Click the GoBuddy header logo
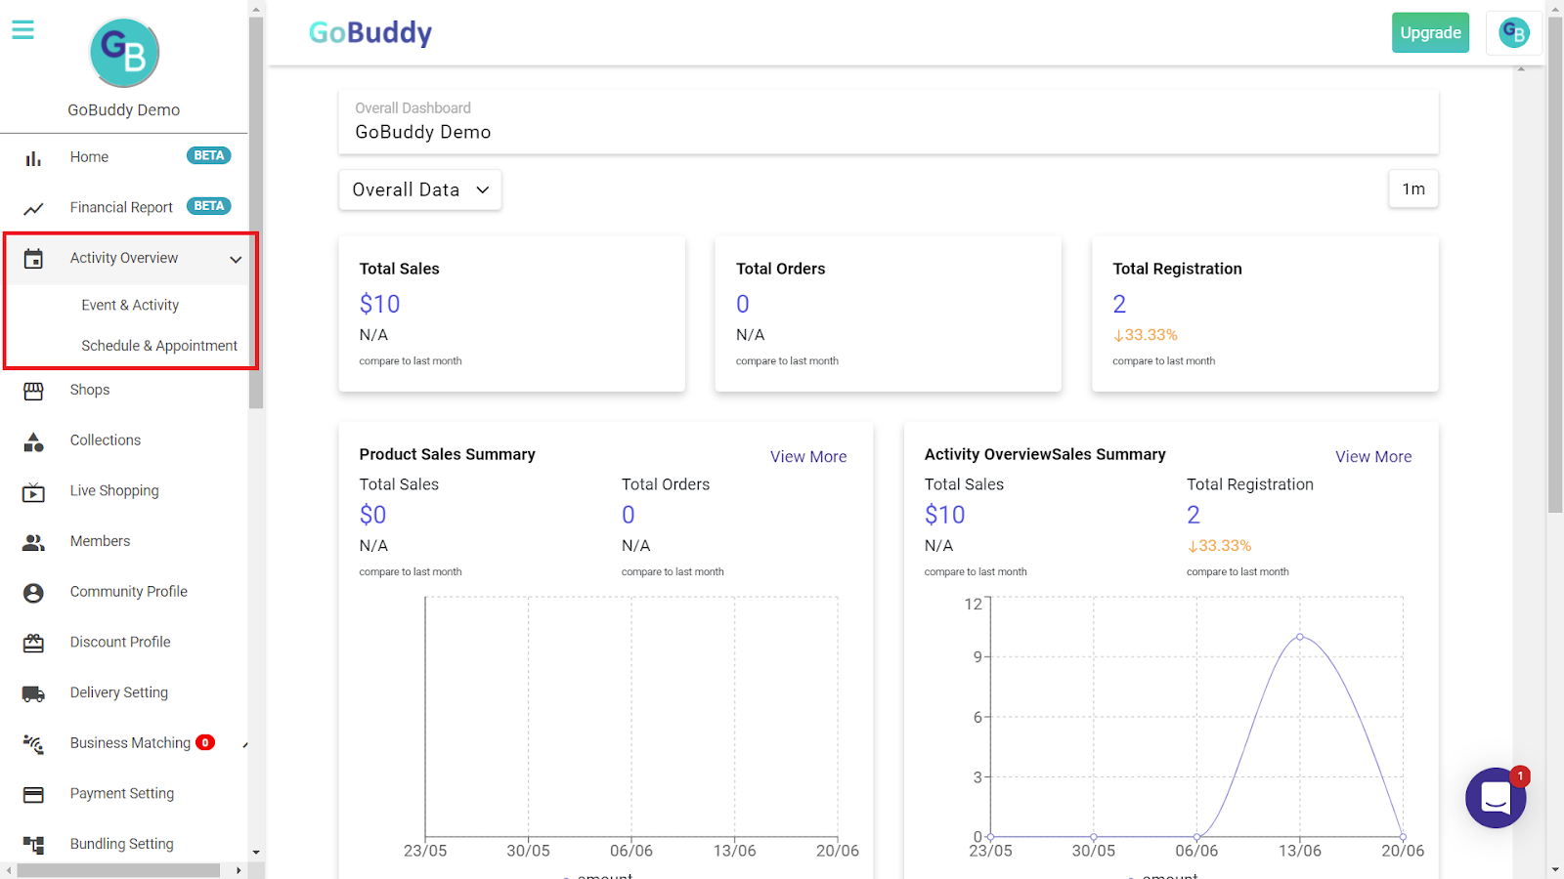1564x879 pixels. coord(370,32)
